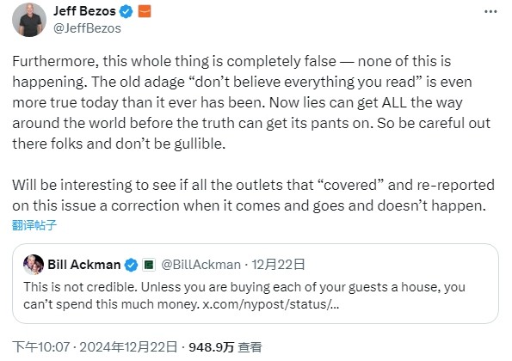
Task: Click the orange Amazon affiliation badge
Action: point(145,11)
